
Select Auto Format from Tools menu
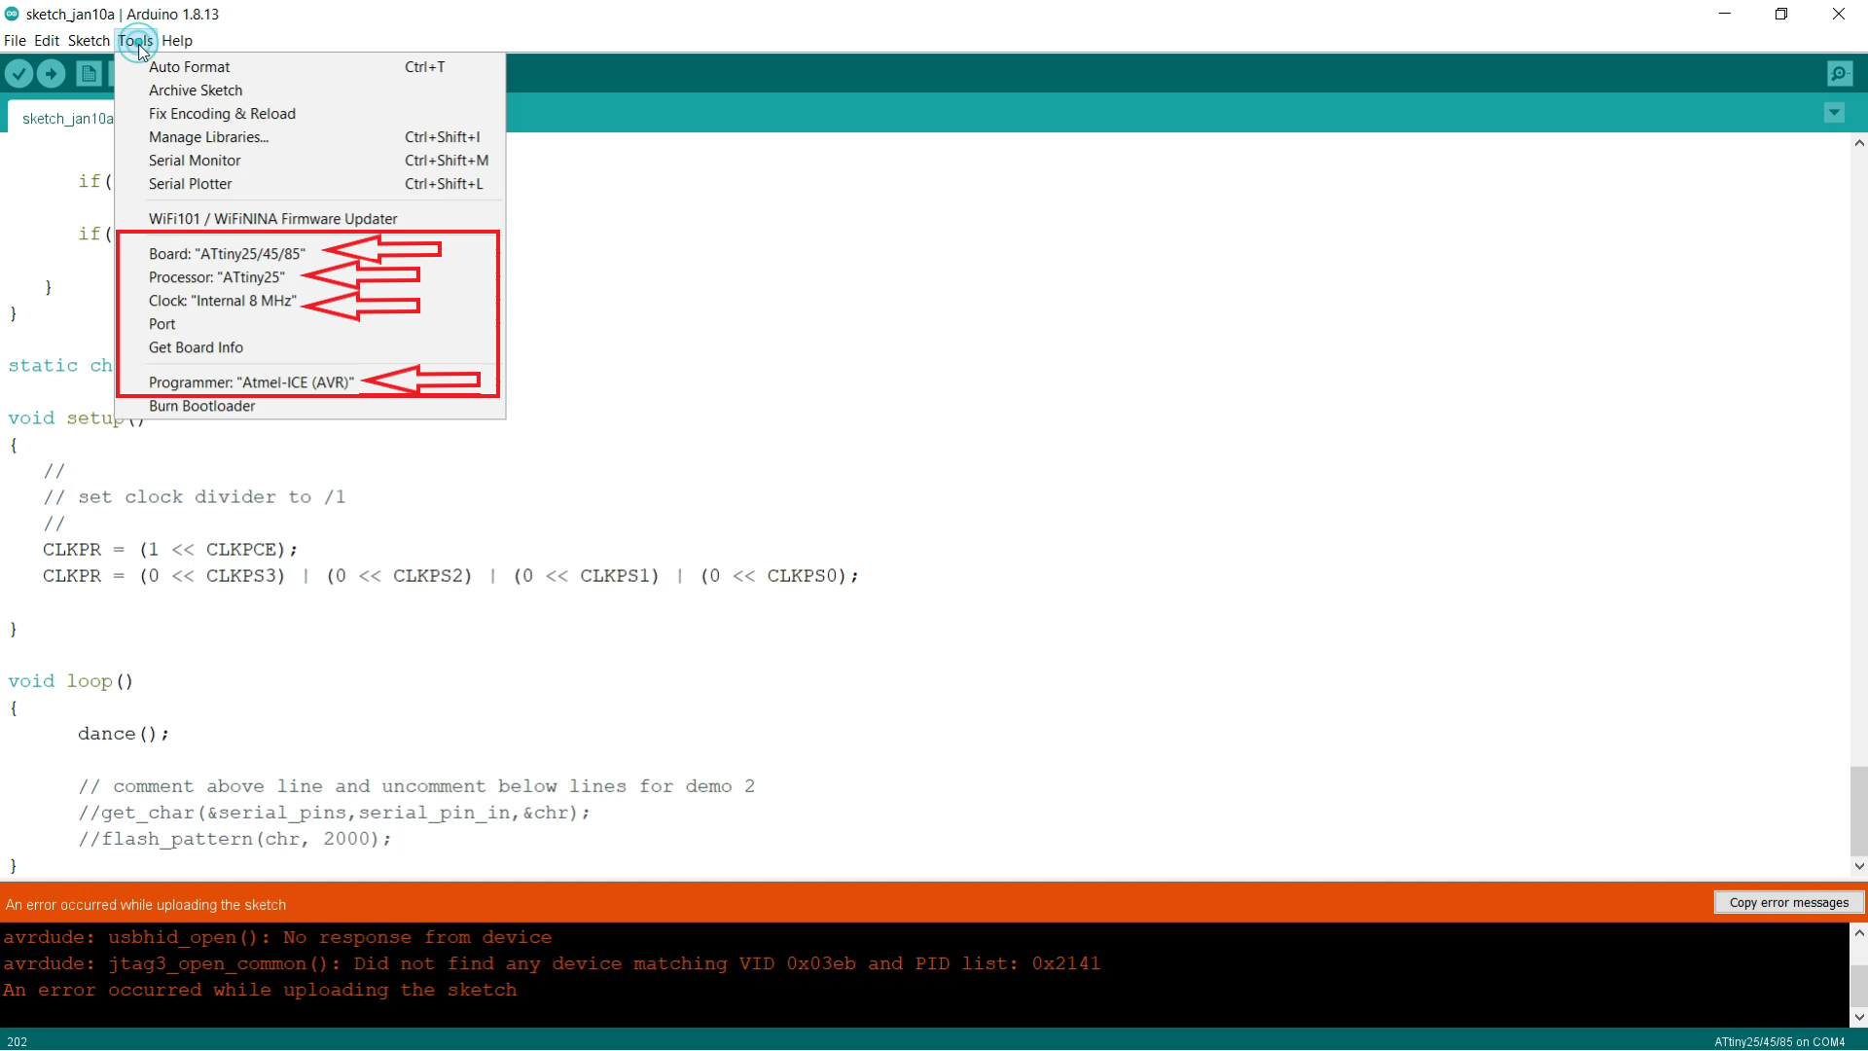tap(190, 67)
